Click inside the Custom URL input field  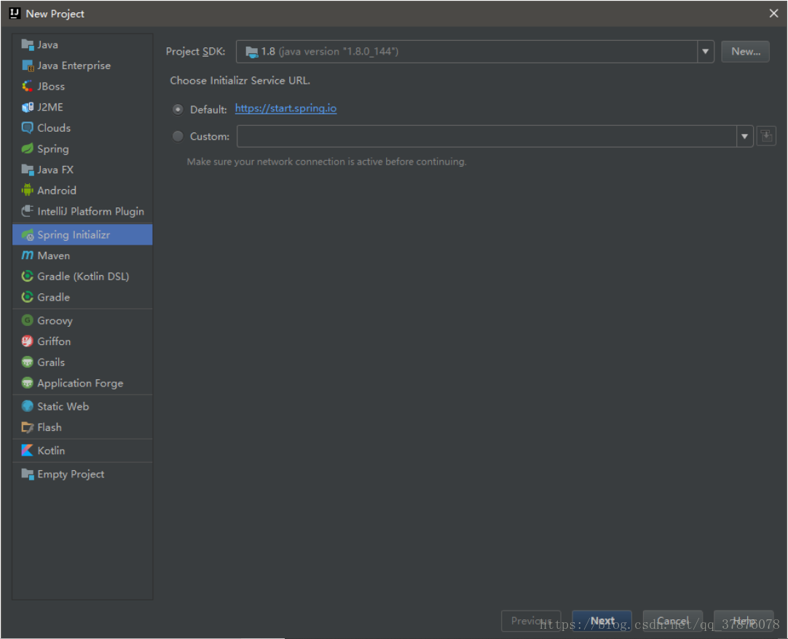point(486,136)
